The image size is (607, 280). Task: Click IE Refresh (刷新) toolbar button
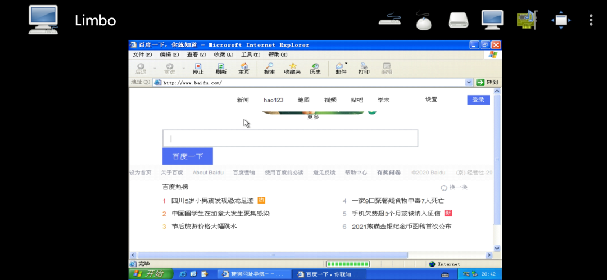coord(221,69)
